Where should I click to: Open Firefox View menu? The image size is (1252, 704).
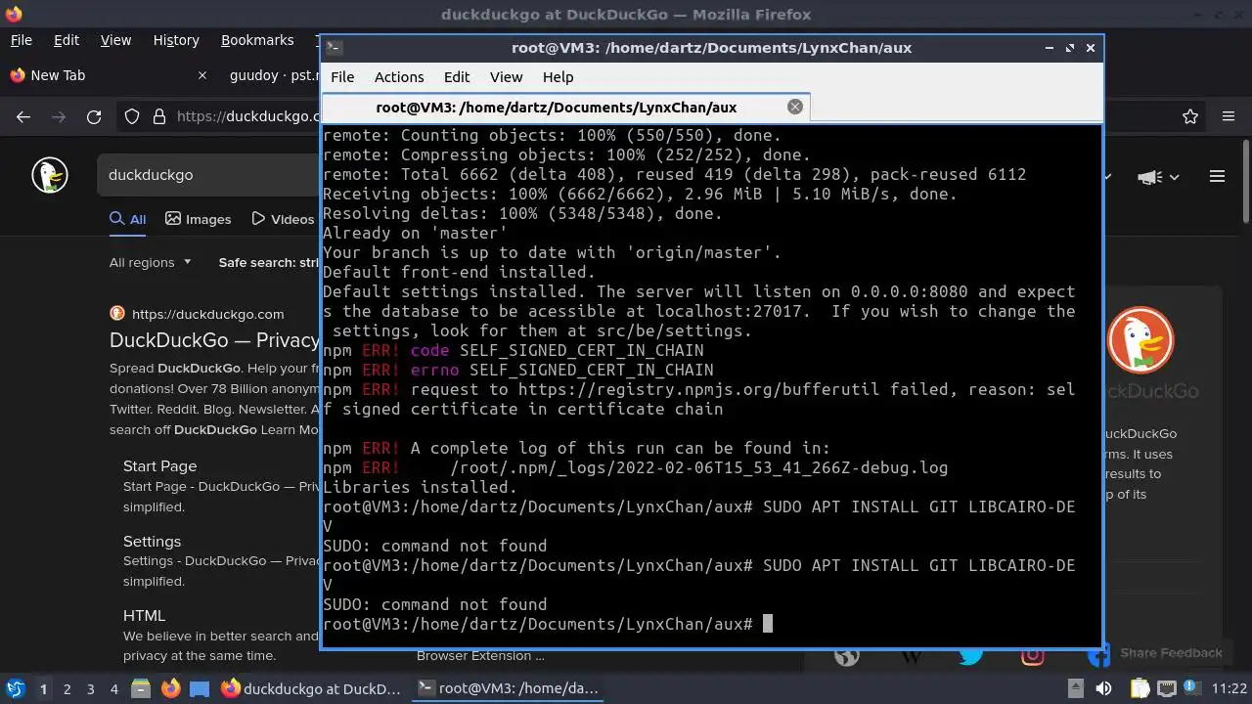[115, 40]
